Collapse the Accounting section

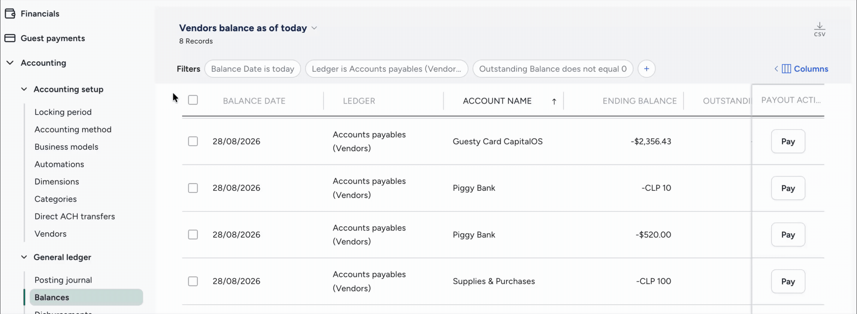click(10, 62)
